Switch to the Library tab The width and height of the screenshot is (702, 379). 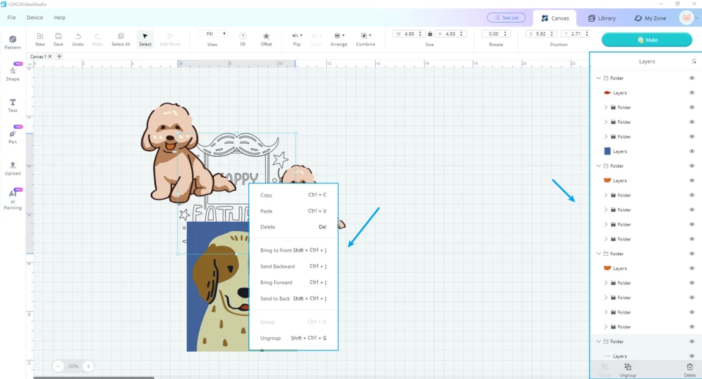click(x=602, y=18)
